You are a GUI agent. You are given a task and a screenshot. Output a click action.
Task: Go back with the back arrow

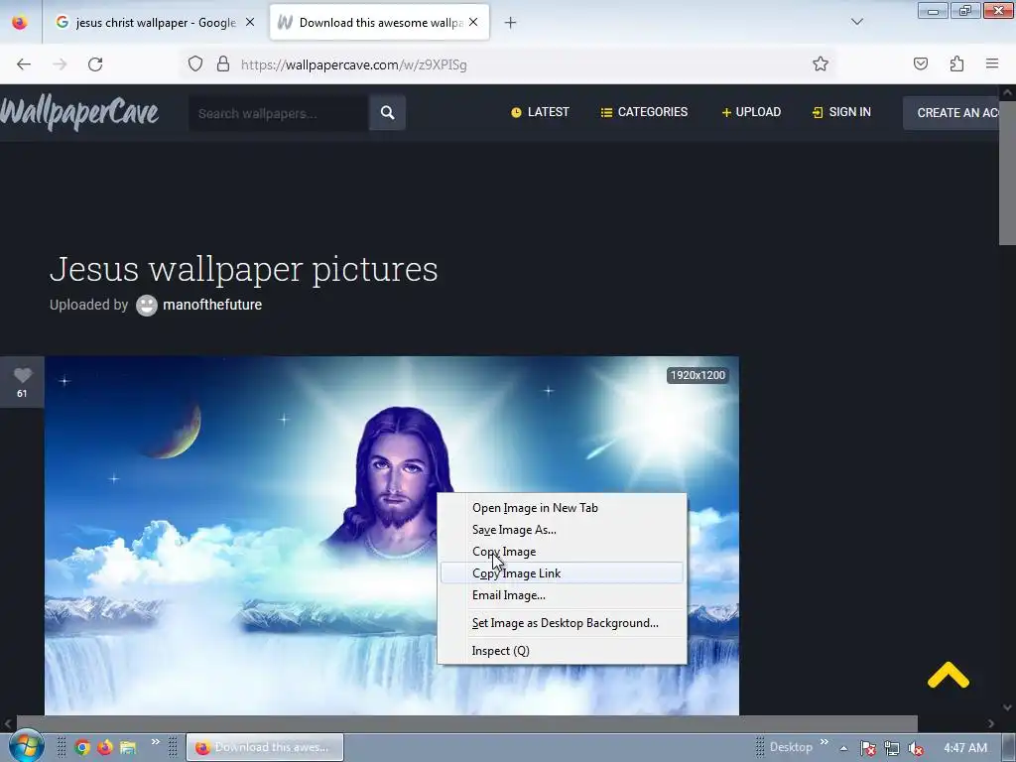(24, 64)
